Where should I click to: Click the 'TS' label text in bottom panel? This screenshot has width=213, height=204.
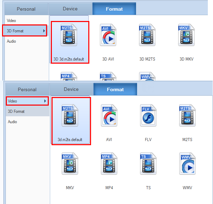click(x=148, y=188)
